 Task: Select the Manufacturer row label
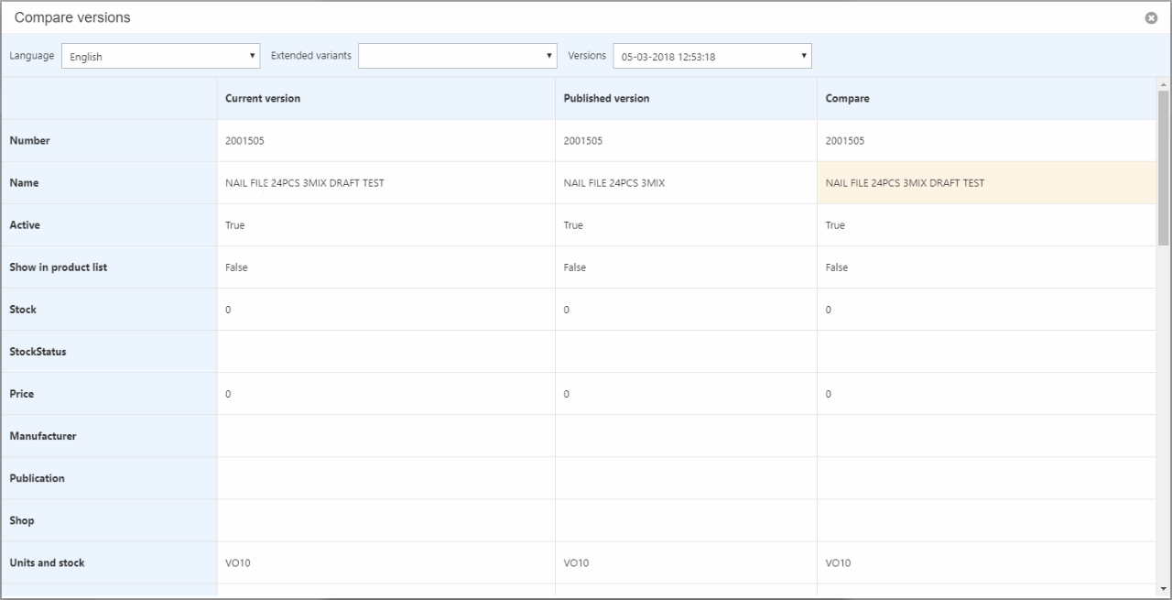[x=43, y=436]
